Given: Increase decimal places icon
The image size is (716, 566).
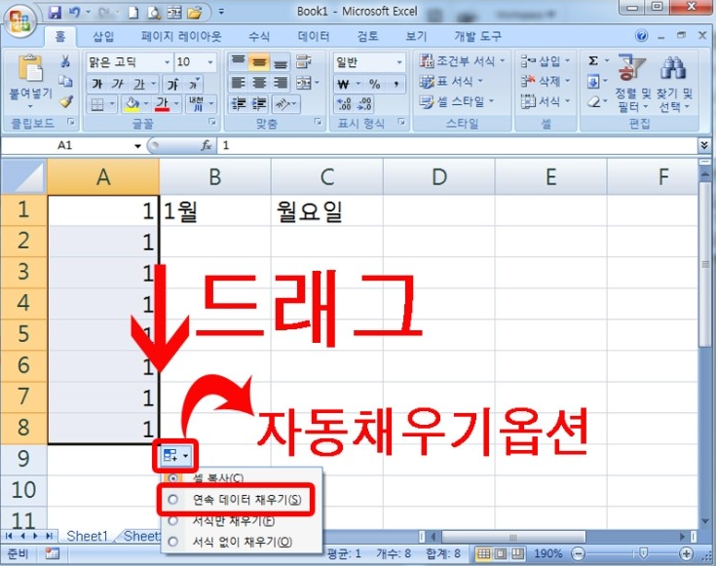Looking at the screenshot, I should 343,104.
